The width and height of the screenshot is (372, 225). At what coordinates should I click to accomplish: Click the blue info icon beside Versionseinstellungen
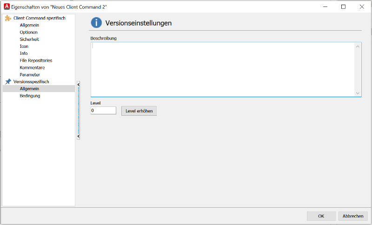[x=96, y=23]
